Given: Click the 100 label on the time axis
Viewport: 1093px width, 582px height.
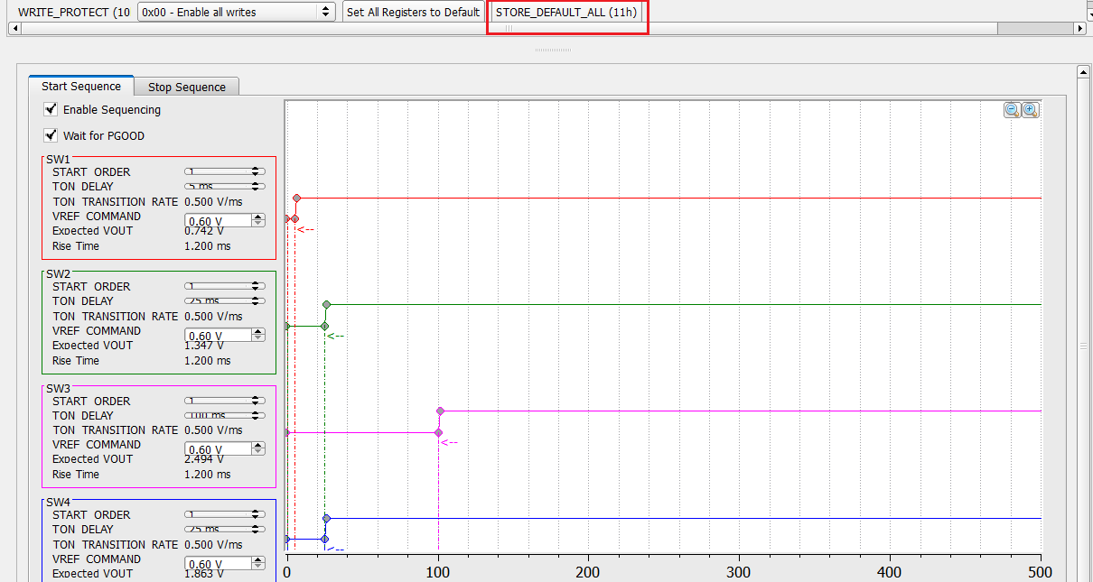Looking at the screenshot, I should coord(438,572).
